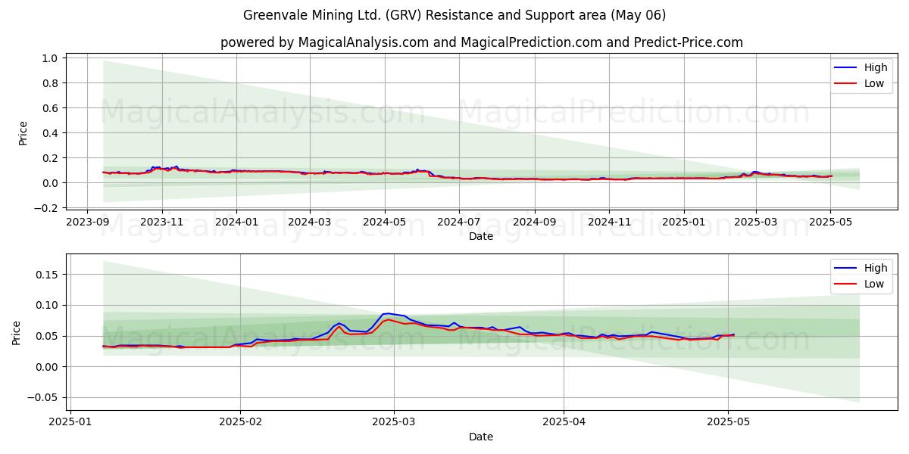Click the '0.8' price tick on top chart

click(x=51, y=83)
